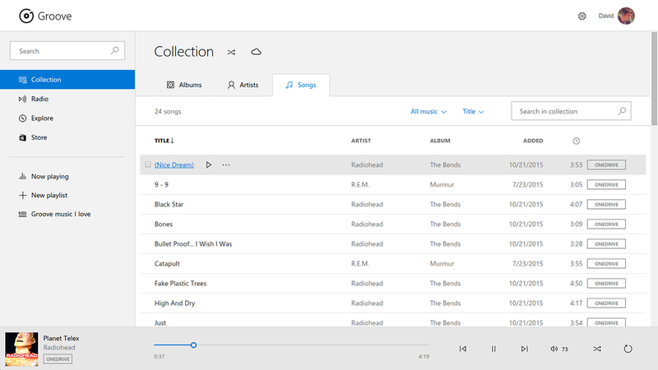Focus the Search in collection field
This screenshot has height=370, width=658.
click(571, 111)
